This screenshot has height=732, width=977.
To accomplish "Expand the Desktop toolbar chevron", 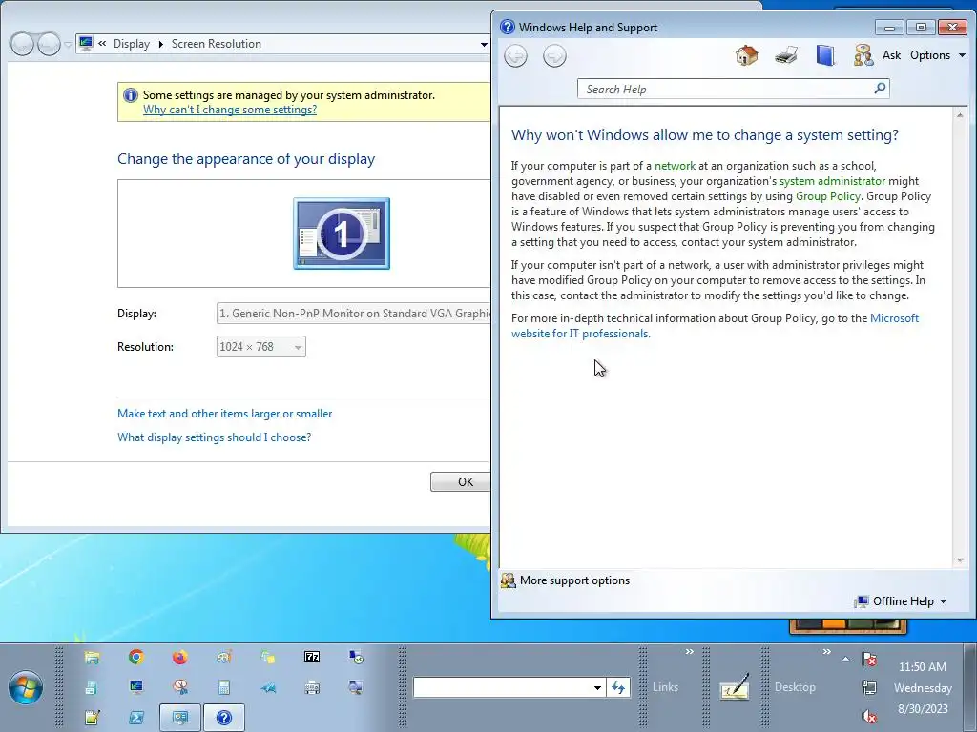I will point(826,652).
